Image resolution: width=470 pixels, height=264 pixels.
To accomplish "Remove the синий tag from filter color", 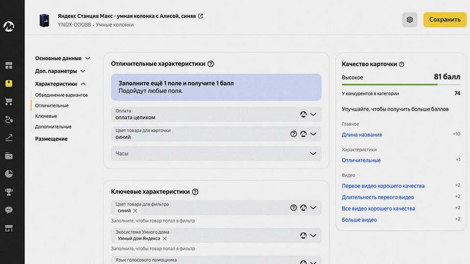I will (x=135, y=211).
